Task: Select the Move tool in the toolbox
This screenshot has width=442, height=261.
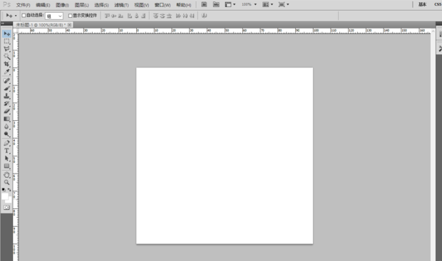Action: tap(6, 33)
